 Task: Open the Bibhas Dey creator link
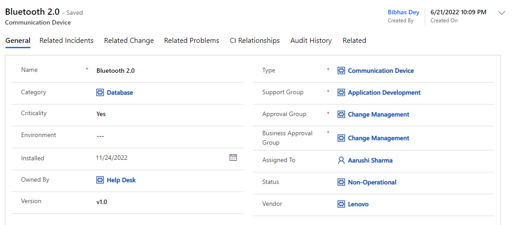[403, 12]
